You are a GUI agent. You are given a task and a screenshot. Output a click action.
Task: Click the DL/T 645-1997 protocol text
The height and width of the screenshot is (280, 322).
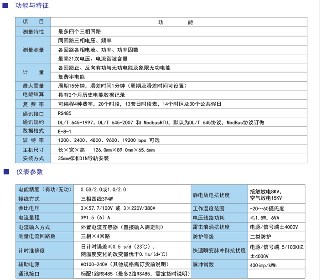point(161,123)
